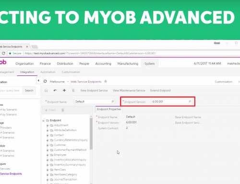Open the Manufacturing menu
Screen dimensions: 240x184
point(128,64)
